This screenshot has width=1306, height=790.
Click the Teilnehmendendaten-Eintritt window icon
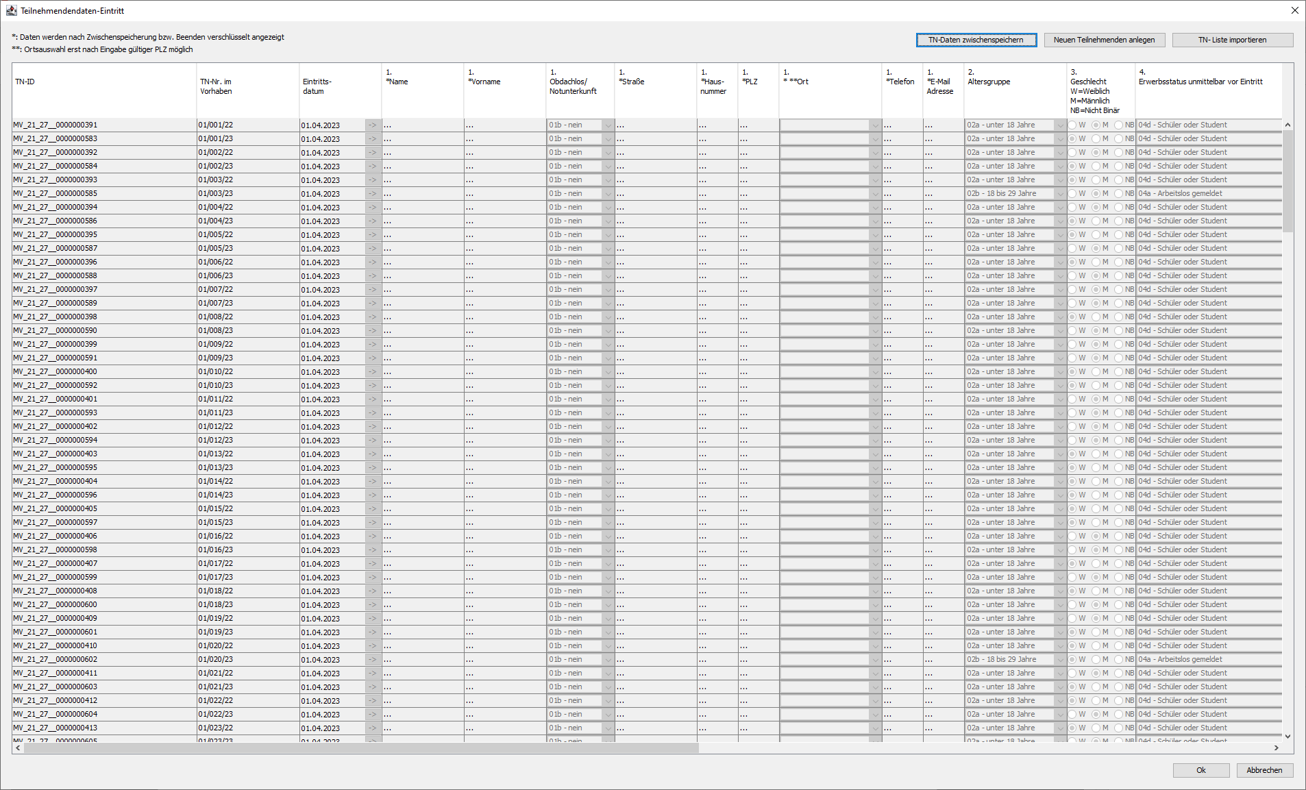click(x=11, y=11)
